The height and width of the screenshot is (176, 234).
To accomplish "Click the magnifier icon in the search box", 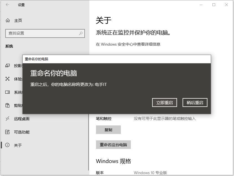I will 80,33.
